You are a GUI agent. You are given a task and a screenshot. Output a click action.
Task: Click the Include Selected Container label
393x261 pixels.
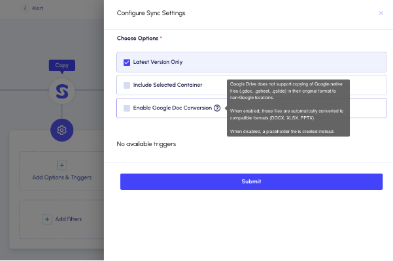pyautogui.click(x=167, y=85)
